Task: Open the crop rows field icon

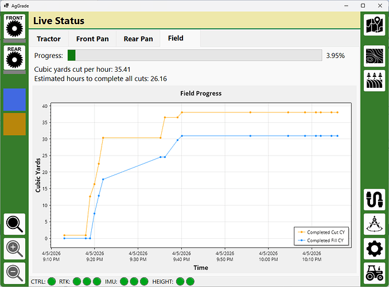Action: pyautogui.click(x=375, y=81)
